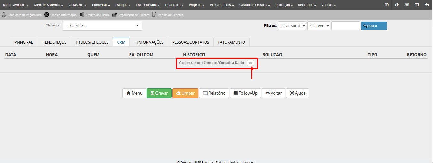
Task: Open Pedido de Clientes shortcut
Action: [x=168, y=15]
